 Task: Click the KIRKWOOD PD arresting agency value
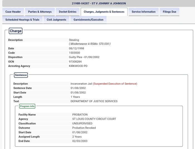tap(78, 66)
